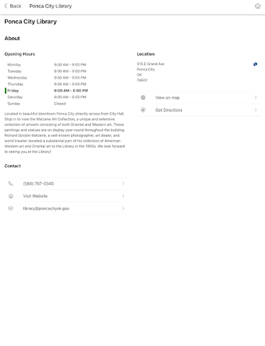This screenshot has height=346, width=265.
Task: Expand chevron on email address row
Action: [x=123, y=208]
